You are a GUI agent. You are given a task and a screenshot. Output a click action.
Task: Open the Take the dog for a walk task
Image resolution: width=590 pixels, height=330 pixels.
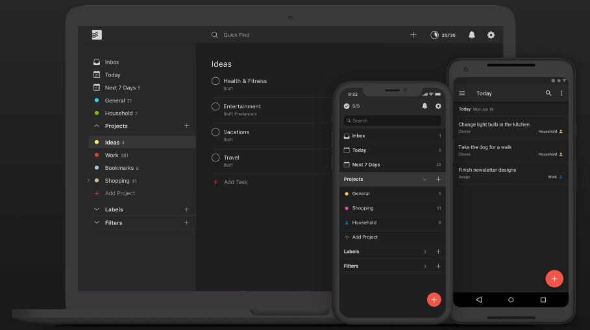coord(511,150)
